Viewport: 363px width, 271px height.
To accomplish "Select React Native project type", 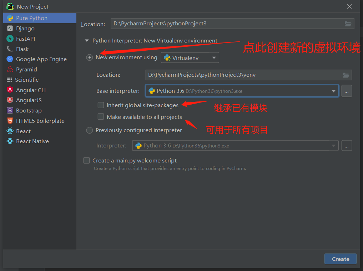I will tap(40, 141).
